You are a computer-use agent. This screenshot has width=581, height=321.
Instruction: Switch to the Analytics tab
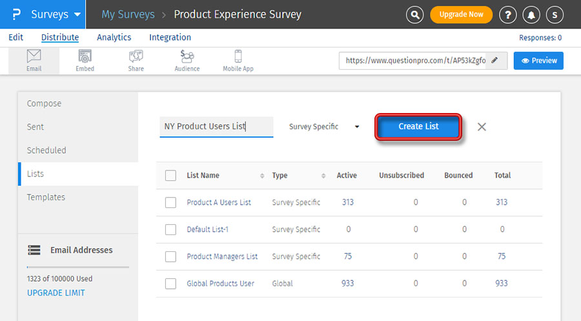coord(114,37)
